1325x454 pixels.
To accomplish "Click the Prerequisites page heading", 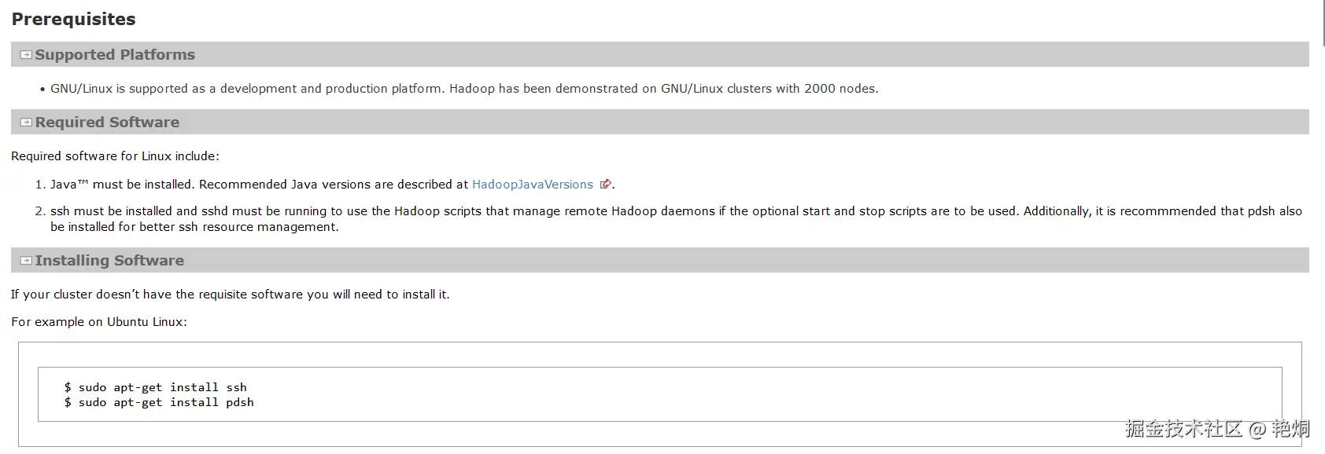I will tap(73, 19).
